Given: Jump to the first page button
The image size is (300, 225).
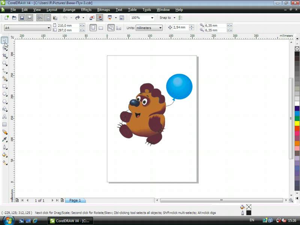Looking at the screenshot, I should click(x=22, y=200).
